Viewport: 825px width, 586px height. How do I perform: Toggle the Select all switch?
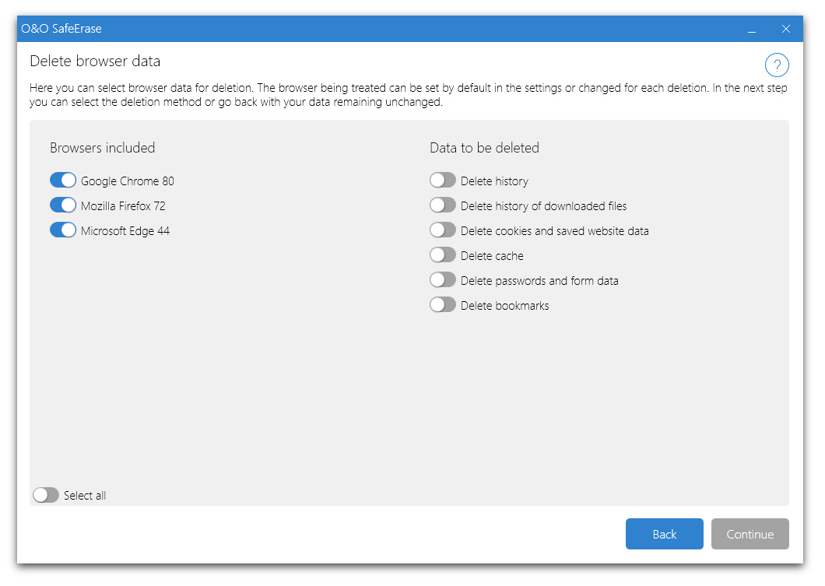tap(46, 495)
